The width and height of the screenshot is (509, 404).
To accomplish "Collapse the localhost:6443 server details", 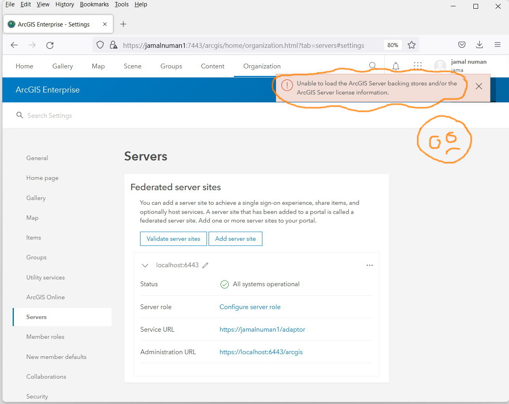I will (x=145, y=265).
